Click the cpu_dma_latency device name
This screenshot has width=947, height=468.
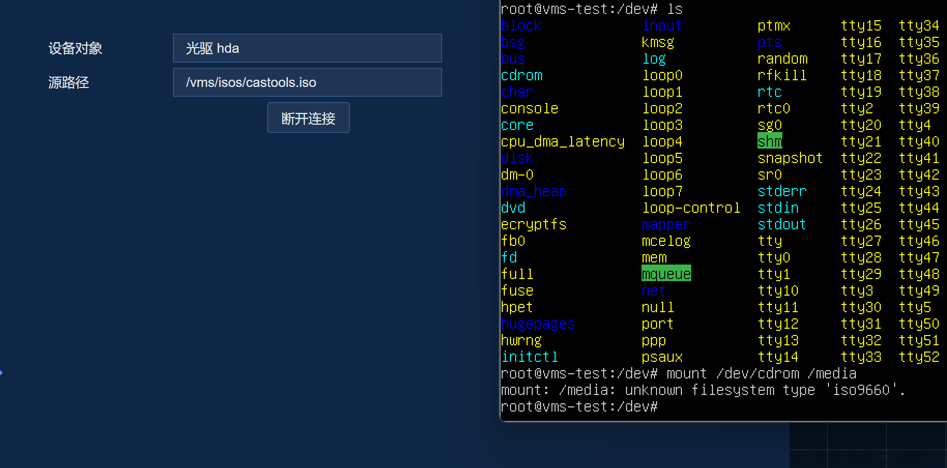tap(562, 141)
